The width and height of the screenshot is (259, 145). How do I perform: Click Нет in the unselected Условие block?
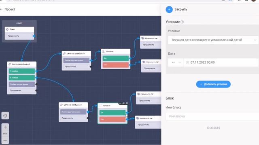click(x=116, y=65)
